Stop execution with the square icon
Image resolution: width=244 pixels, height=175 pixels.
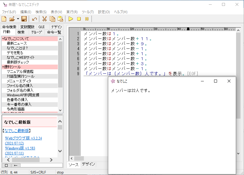coord(79,19)
